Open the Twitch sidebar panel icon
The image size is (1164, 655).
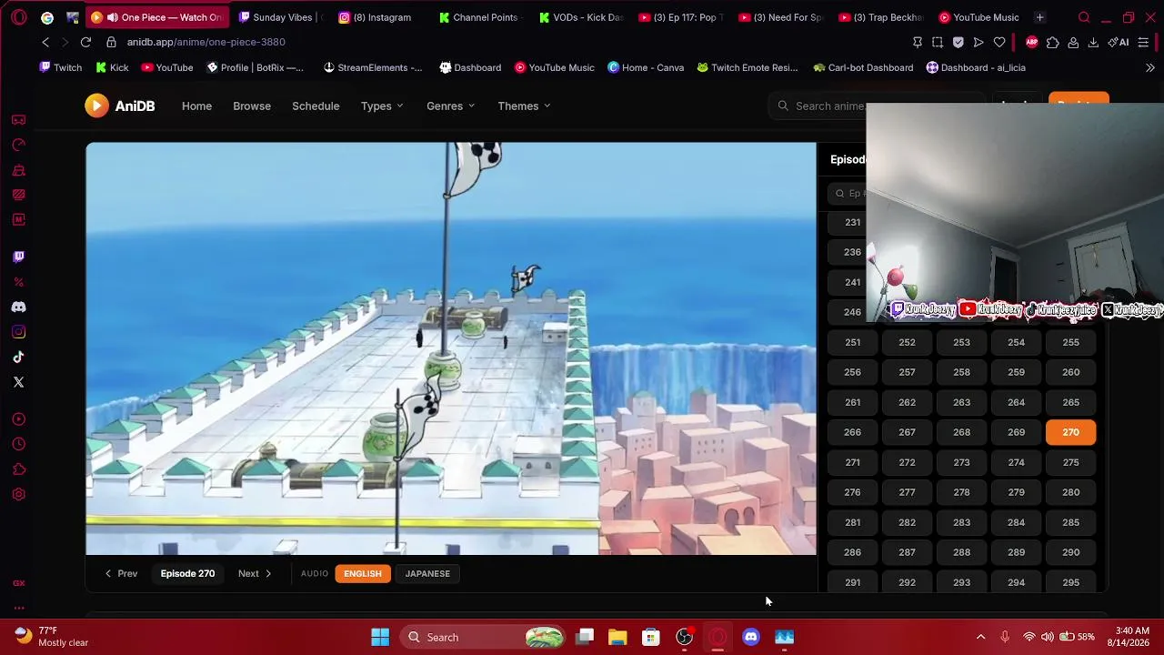(x=18, y=257)
